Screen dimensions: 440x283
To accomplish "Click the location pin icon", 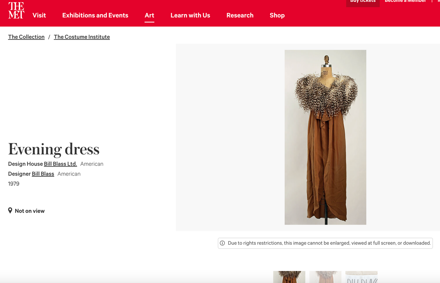I will (x=10, y=211).
